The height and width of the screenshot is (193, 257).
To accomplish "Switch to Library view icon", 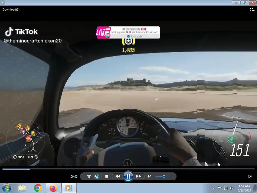I will [x=252, y=10].
